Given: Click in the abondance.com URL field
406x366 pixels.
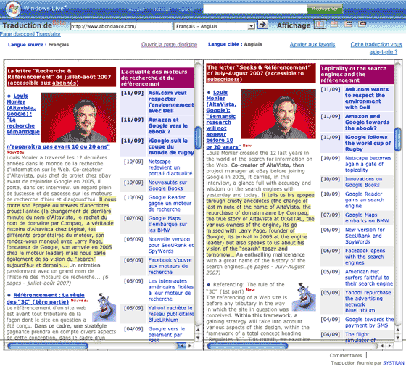Looking at the screenshot, I should [x=121, y=26].
